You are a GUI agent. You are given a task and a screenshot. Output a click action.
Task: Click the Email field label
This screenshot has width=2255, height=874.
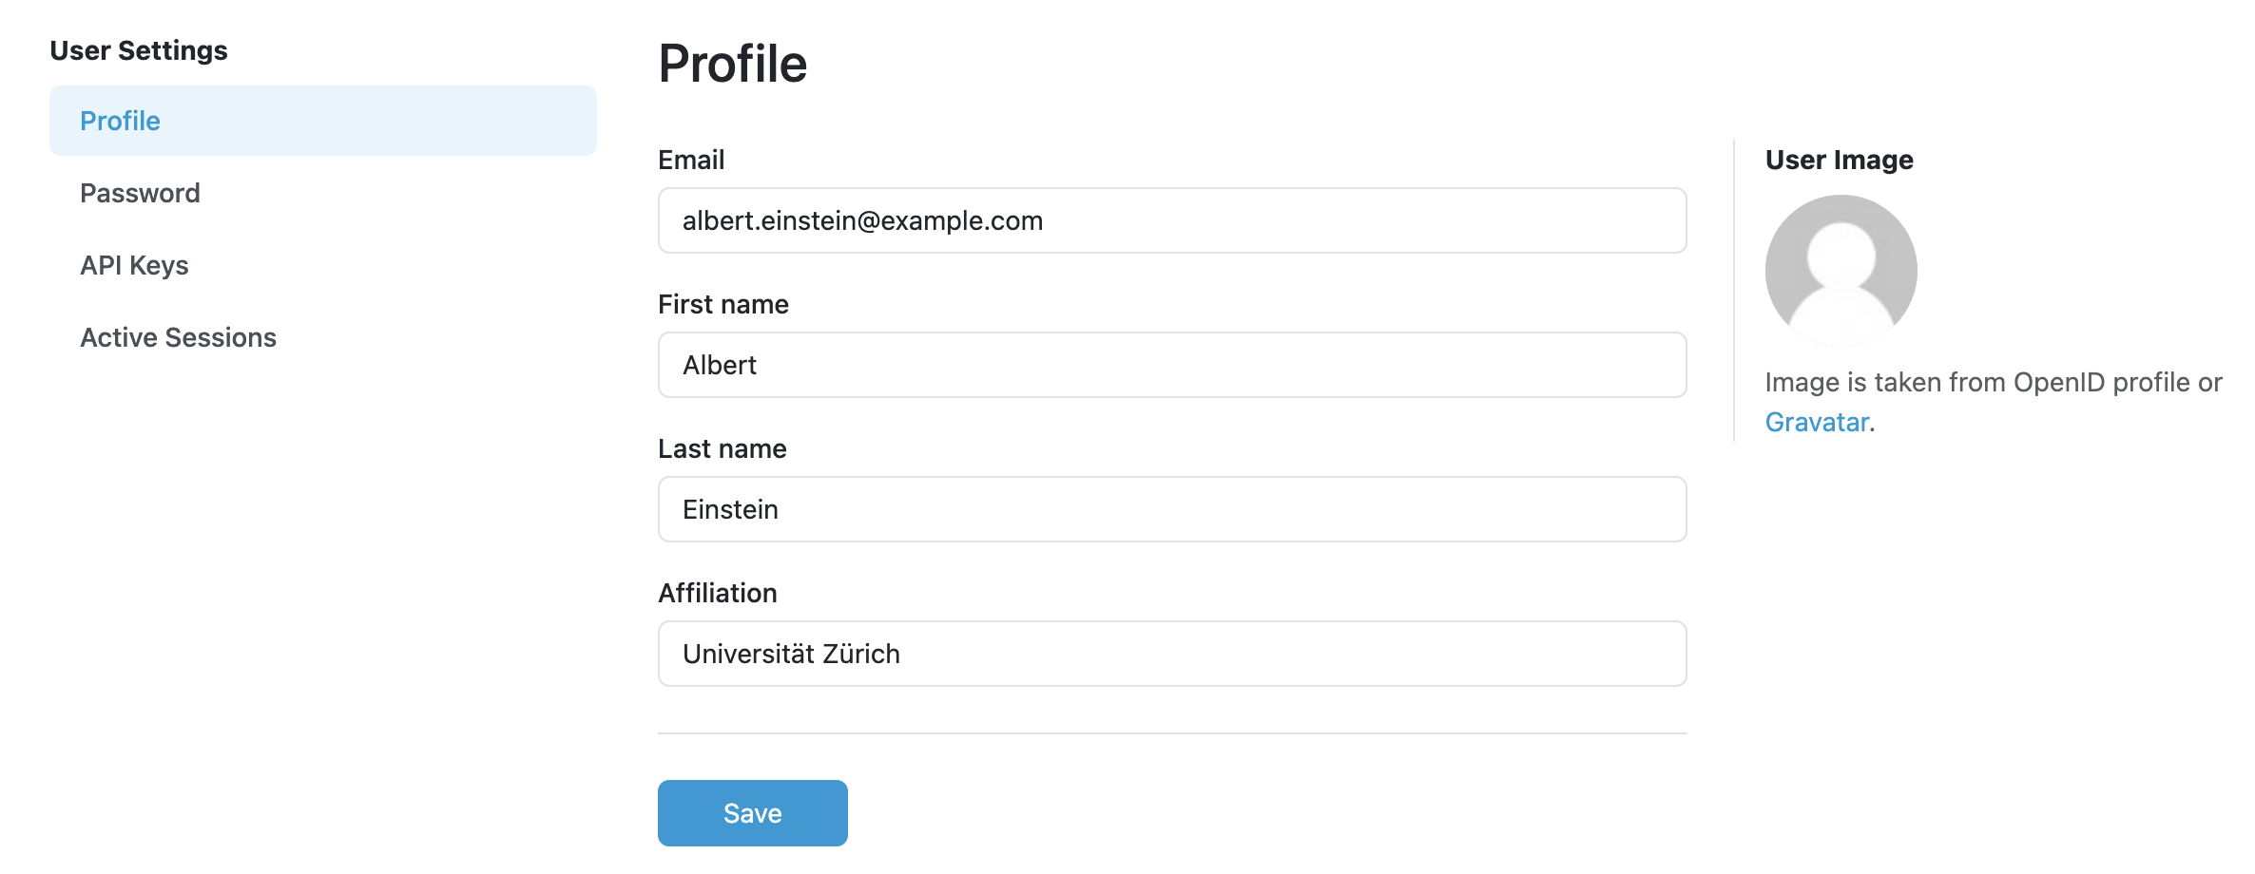691,160
